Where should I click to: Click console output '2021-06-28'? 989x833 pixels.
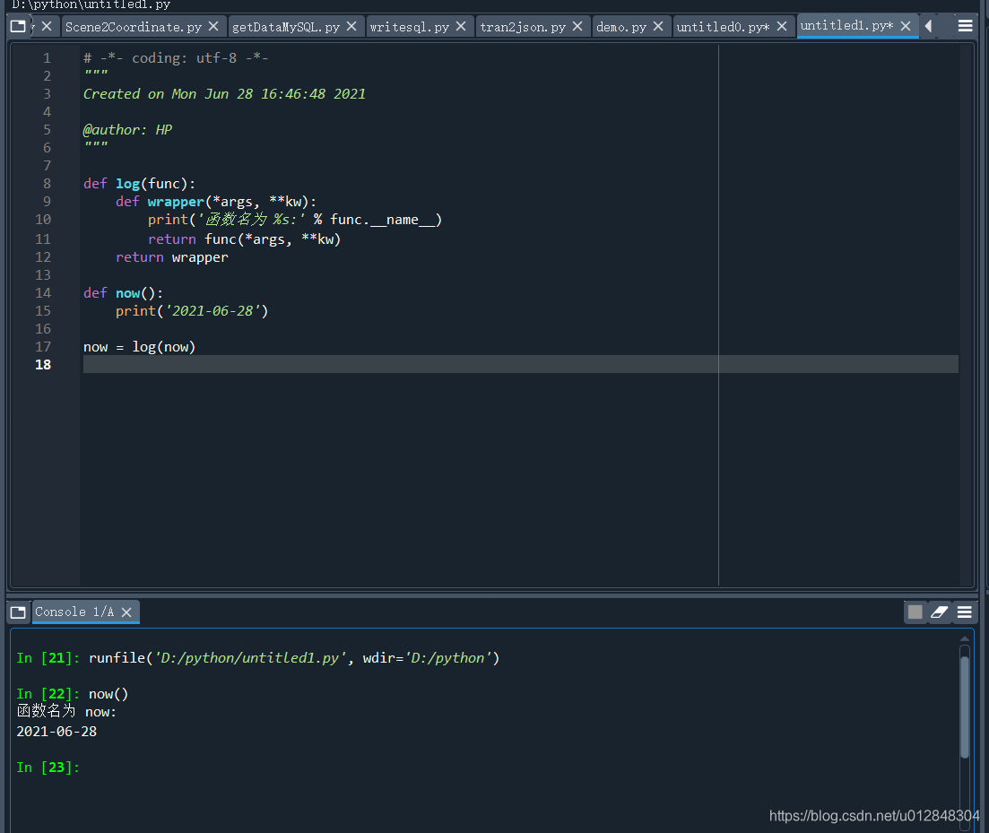point(56,732)
